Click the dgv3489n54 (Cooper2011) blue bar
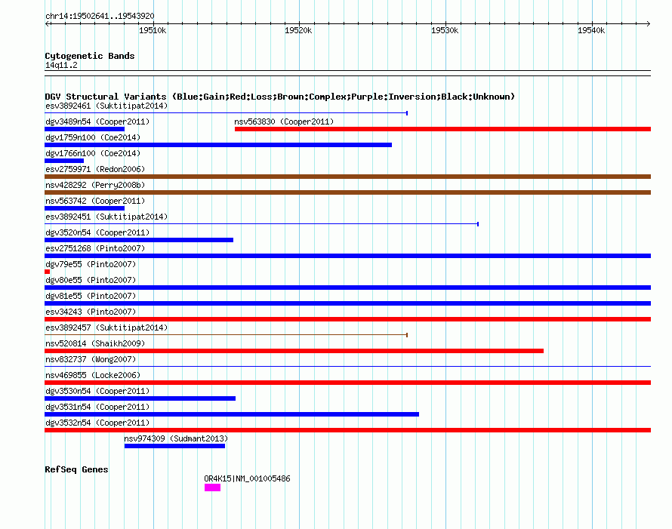672x529 pixels. [85, 129]
